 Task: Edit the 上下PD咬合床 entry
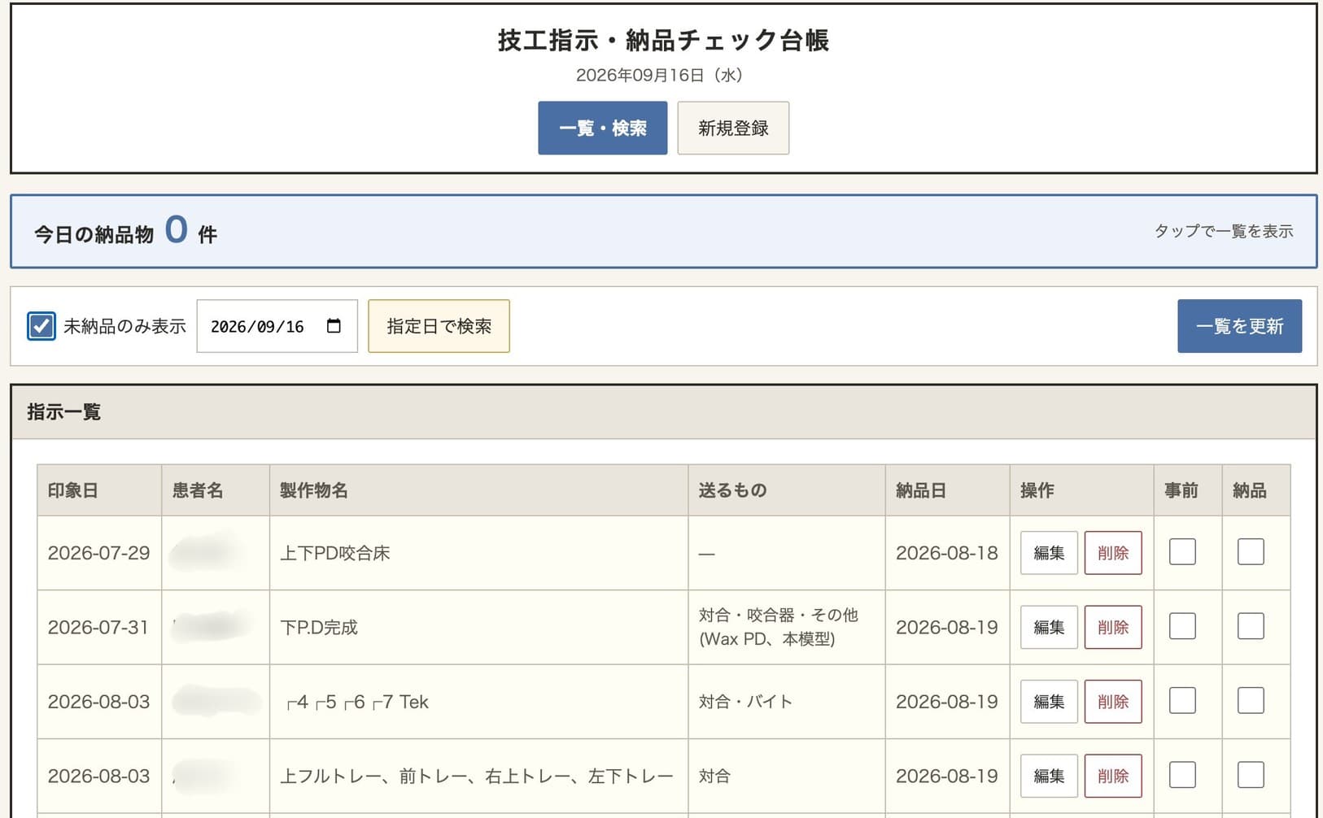pyautogui.click(x=1049, y=553)
